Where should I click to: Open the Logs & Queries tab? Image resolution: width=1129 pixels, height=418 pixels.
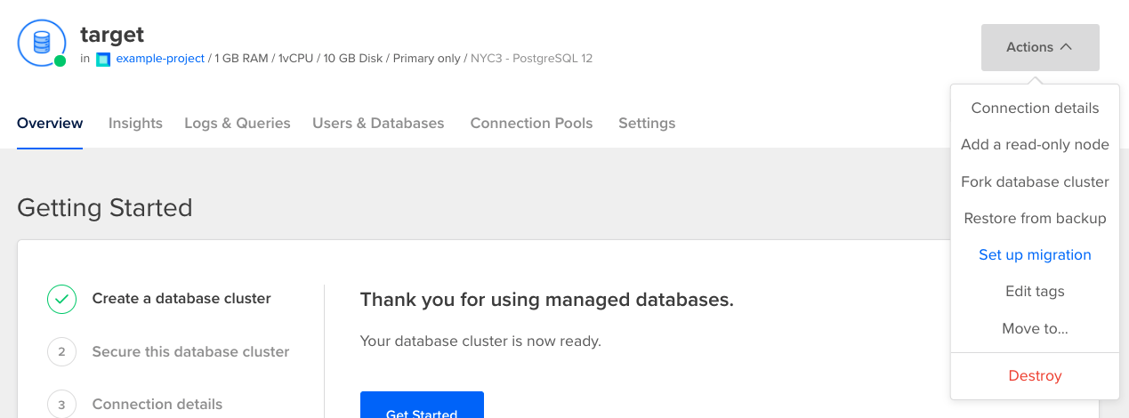coord(238,124)
